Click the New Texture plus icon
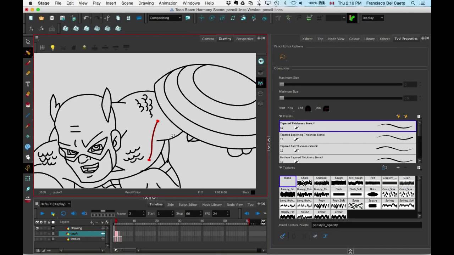Viewport: 454px width, 255px height. coord(398,168)
